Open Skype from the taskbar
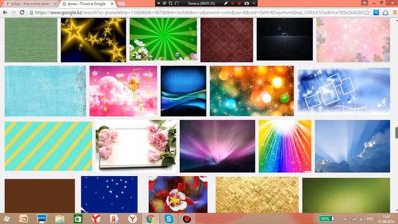 [x=169, y=218]
